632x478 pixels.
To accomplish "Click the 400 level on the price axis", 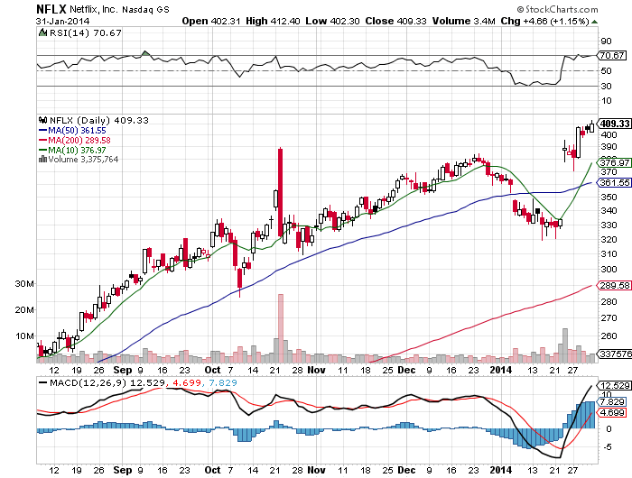I will tap(609, 135).
